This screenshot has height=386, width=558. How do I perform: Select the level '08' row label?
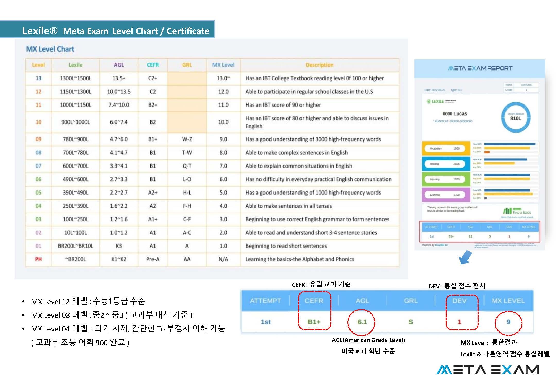(38, 153)
